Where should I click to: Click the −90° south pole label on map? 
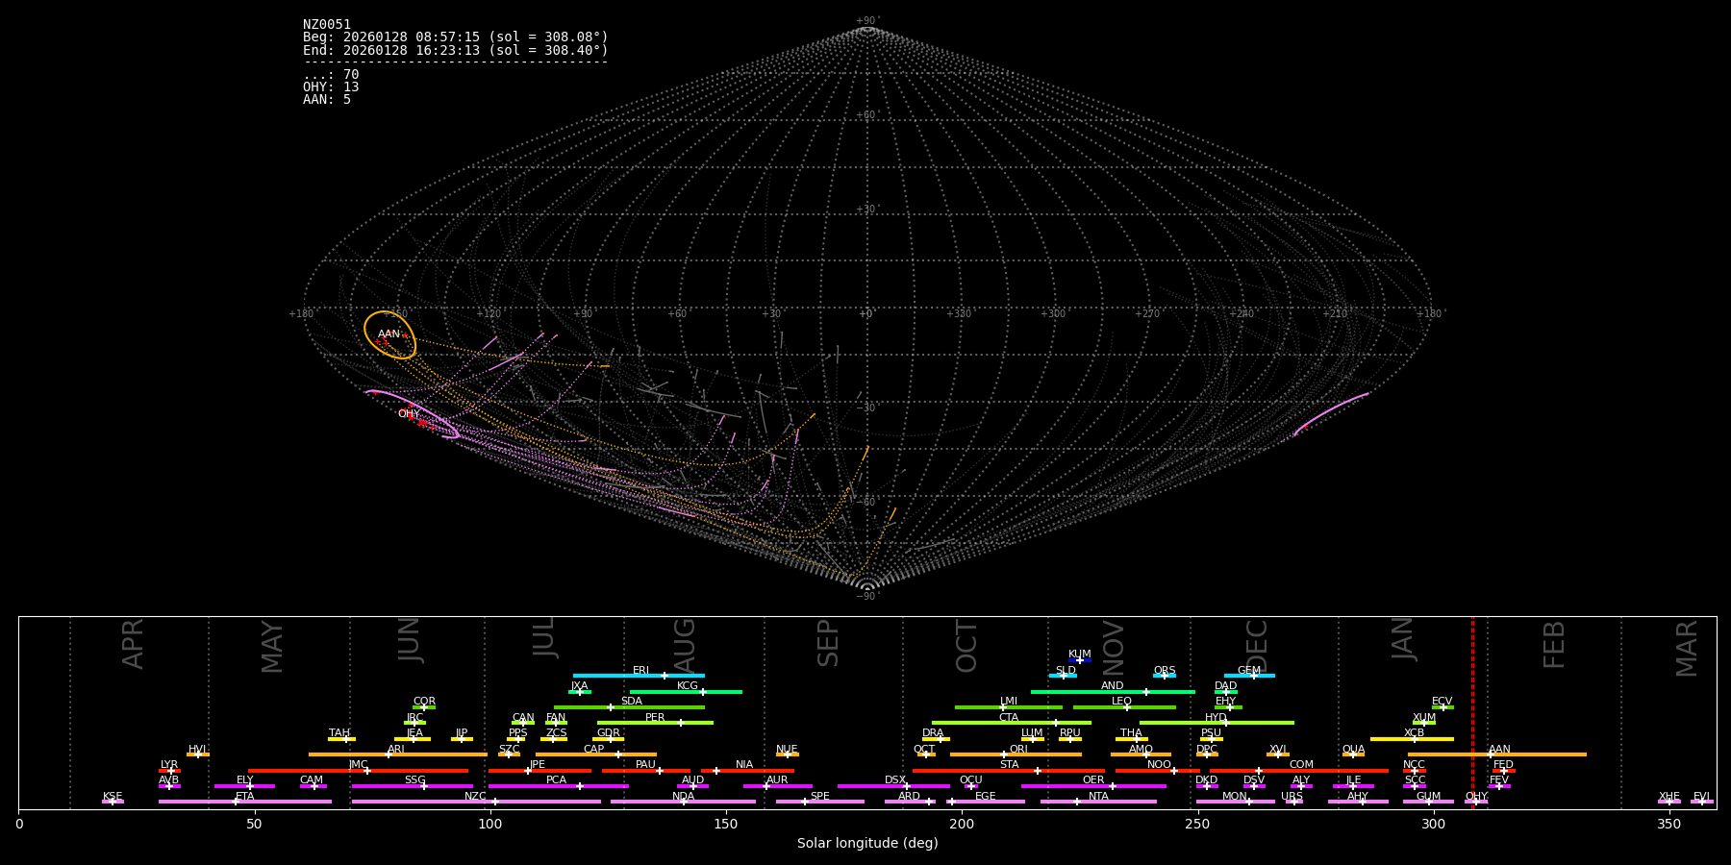click(x=866, y=597)
